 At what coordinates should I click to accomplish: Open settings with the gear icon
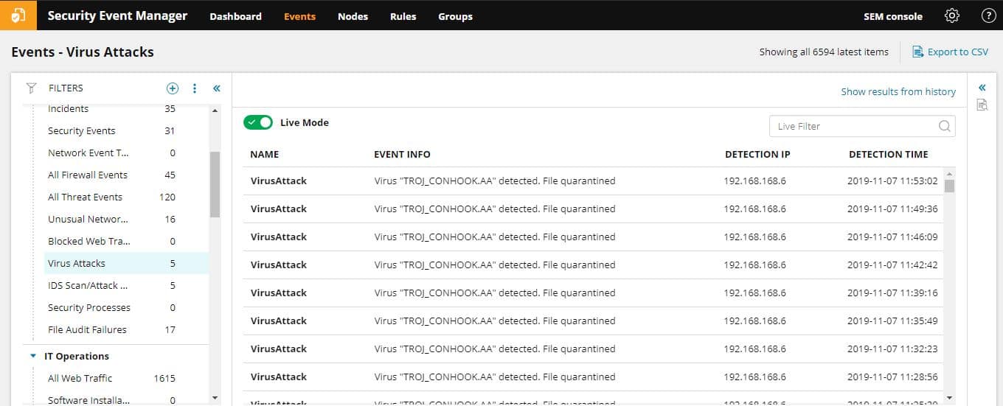952,15
